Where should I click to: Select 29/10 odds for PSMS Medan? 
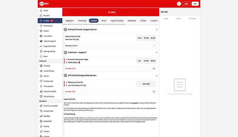pos(153,61)
